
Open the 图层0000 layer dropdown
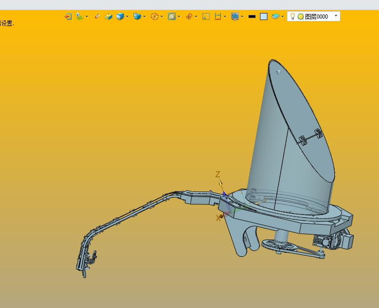tap(336, 16)
